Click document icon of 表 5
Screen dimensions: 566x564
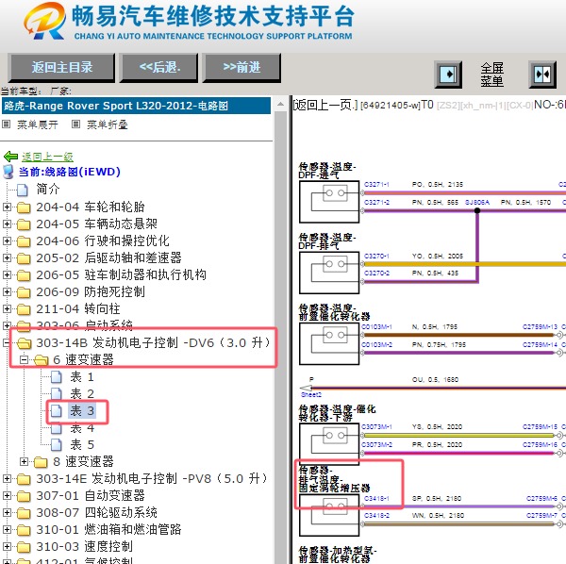57,444
